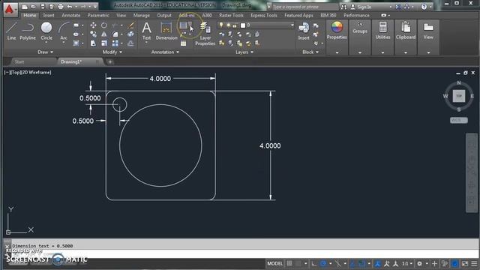This screenshot has height=270, width=480.
Task: Select the Dimension tool
Action: coord(166,31)
